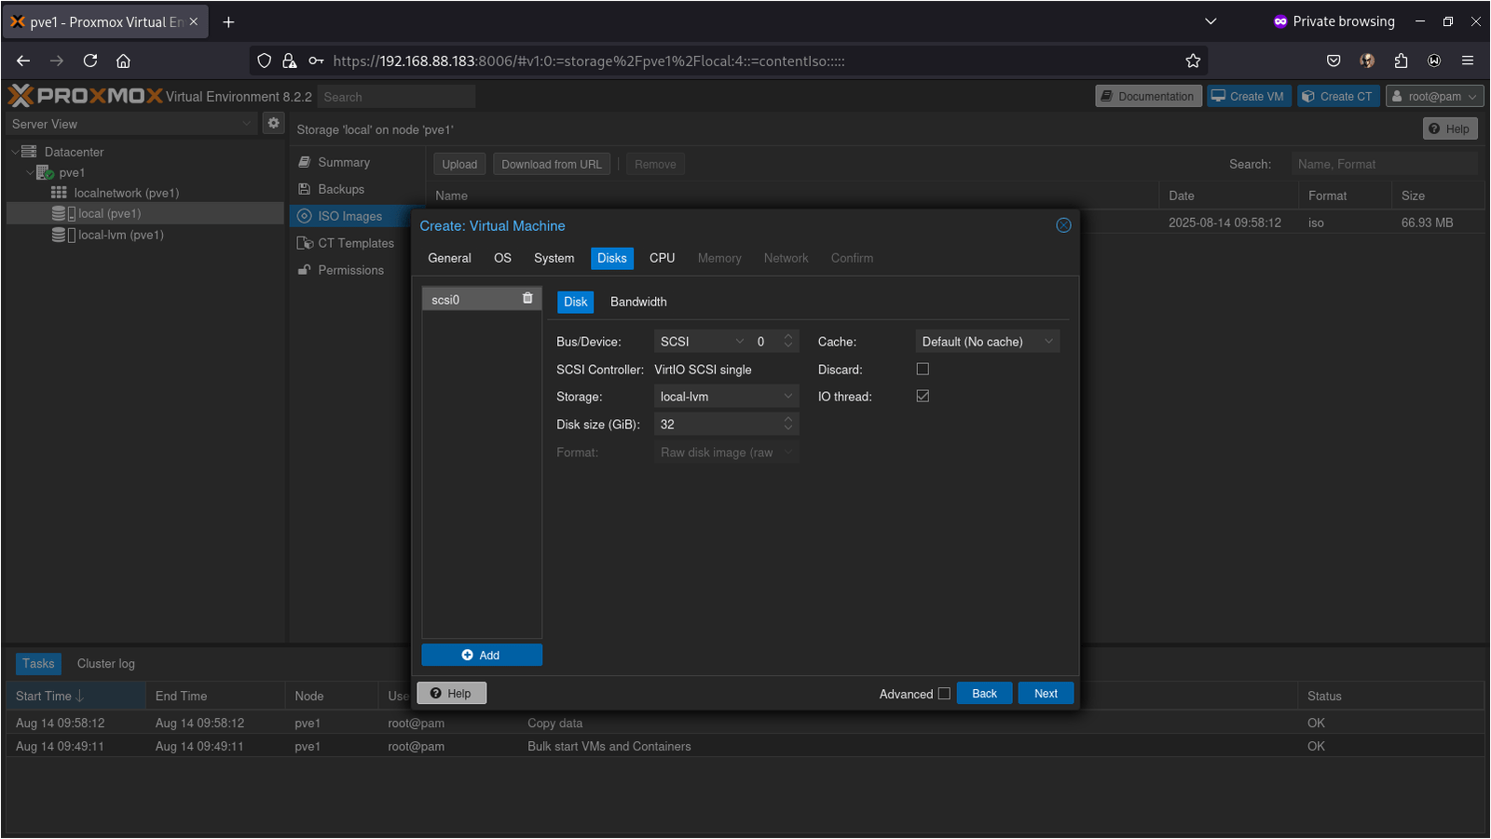This screenshot has height=839, width=1491.
Task: Click the Create CT button
Action: click(x=1338, y=96)
